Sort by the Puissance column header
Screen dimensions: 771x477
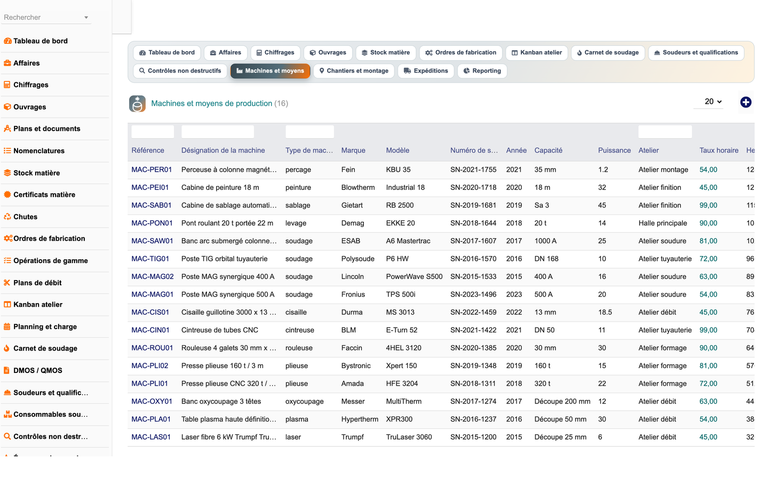(x=614, y=150)
